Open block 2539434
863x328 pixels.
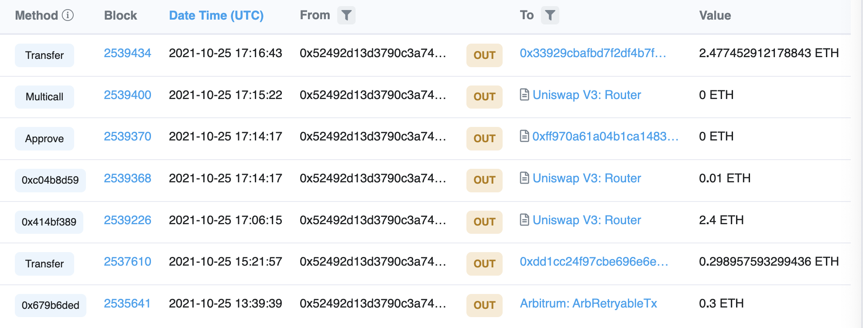coord(127,53)
